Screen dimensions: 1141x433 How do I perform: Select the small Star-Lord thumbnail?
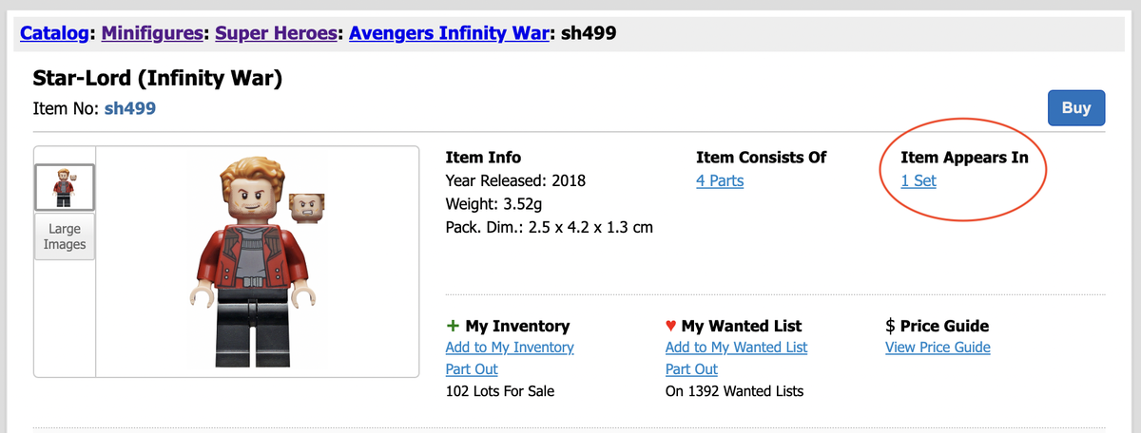(65, 187)
